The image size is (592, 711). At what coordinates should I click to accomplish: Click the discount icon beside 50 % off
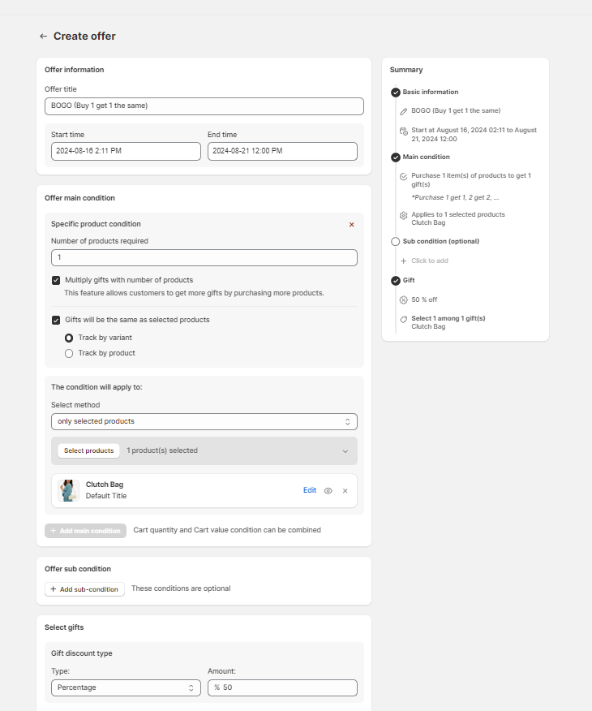coord(404,300)
